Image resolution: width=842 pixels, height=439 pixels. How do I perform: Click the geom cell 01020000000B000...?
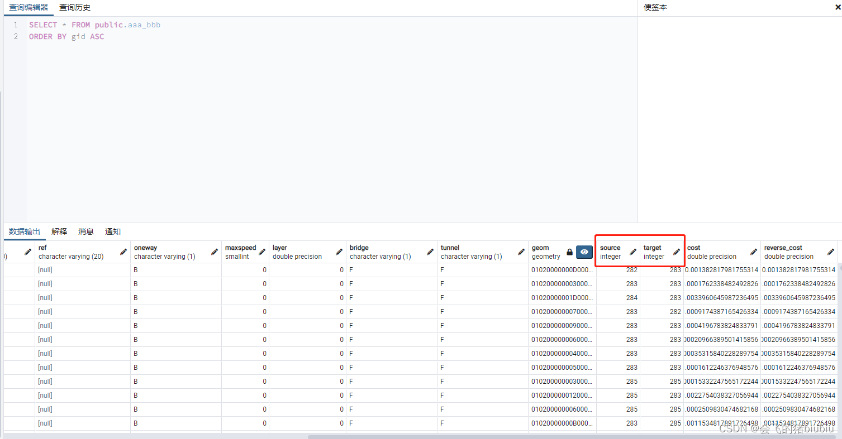coord(562,423)
